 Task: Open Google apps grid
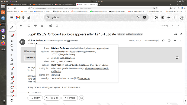pyautogui.click(x=175, y=18)
